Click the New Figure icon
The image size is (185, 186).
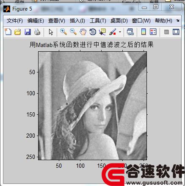(x=8, y=32)
